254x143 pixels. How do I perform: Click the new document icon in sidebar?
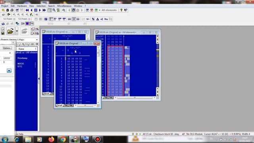click(3, 29)
